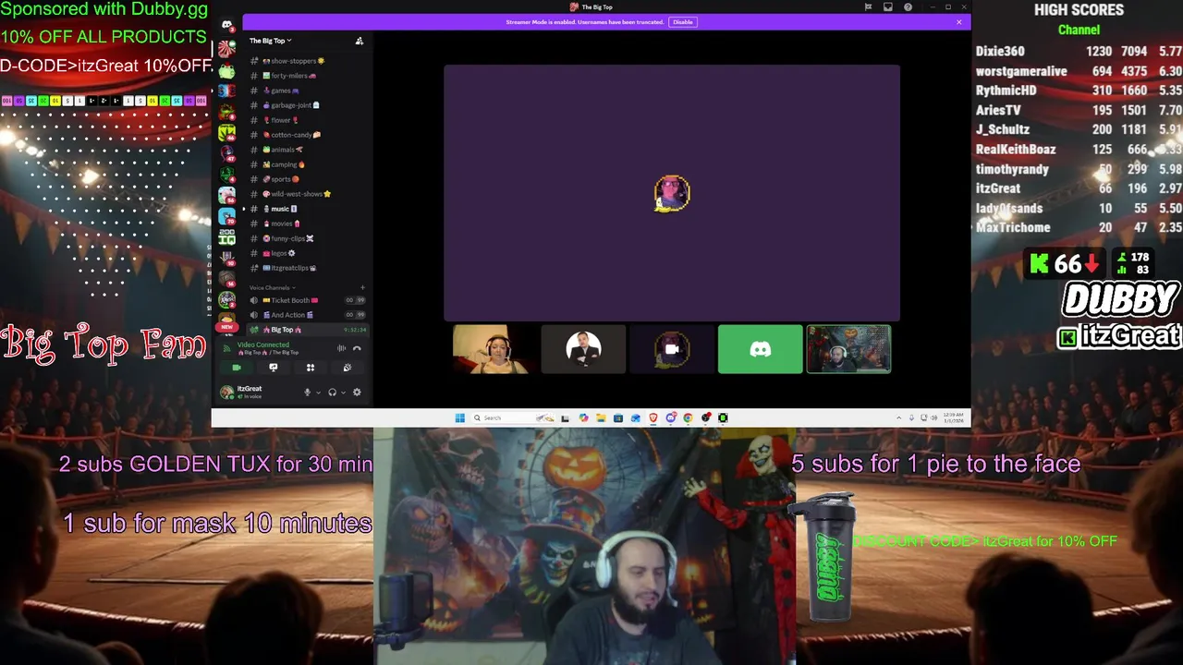
Task: Disconnect from voice with the hang-up icon
Action: [357, 348]
